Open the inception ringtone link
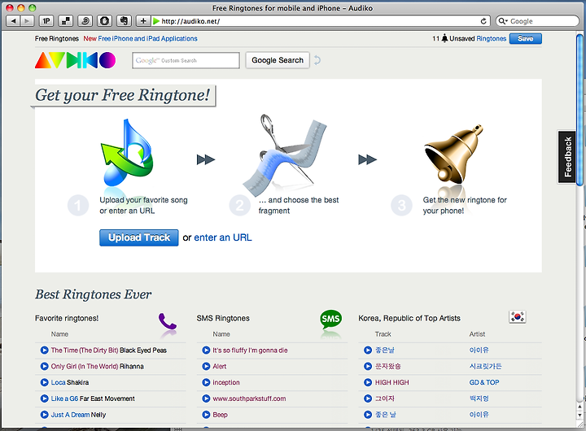586x431 pixels. [226, 382]
